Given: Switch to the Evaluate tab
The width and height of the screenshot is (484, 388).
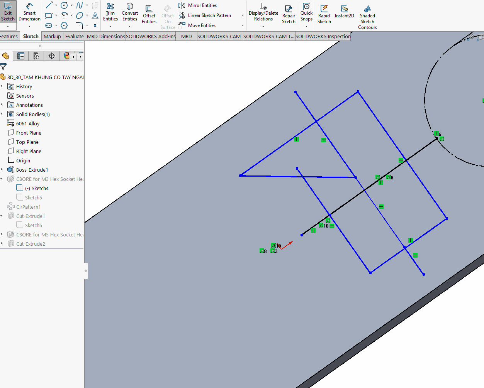Looking at the screenshot, I should [74, 36].
